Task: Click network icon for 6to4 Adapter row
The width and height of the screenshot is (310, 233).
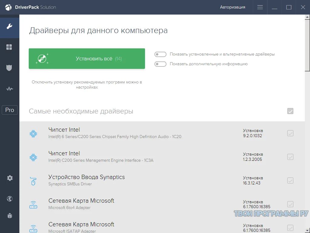Action: [x=33, y=205]
